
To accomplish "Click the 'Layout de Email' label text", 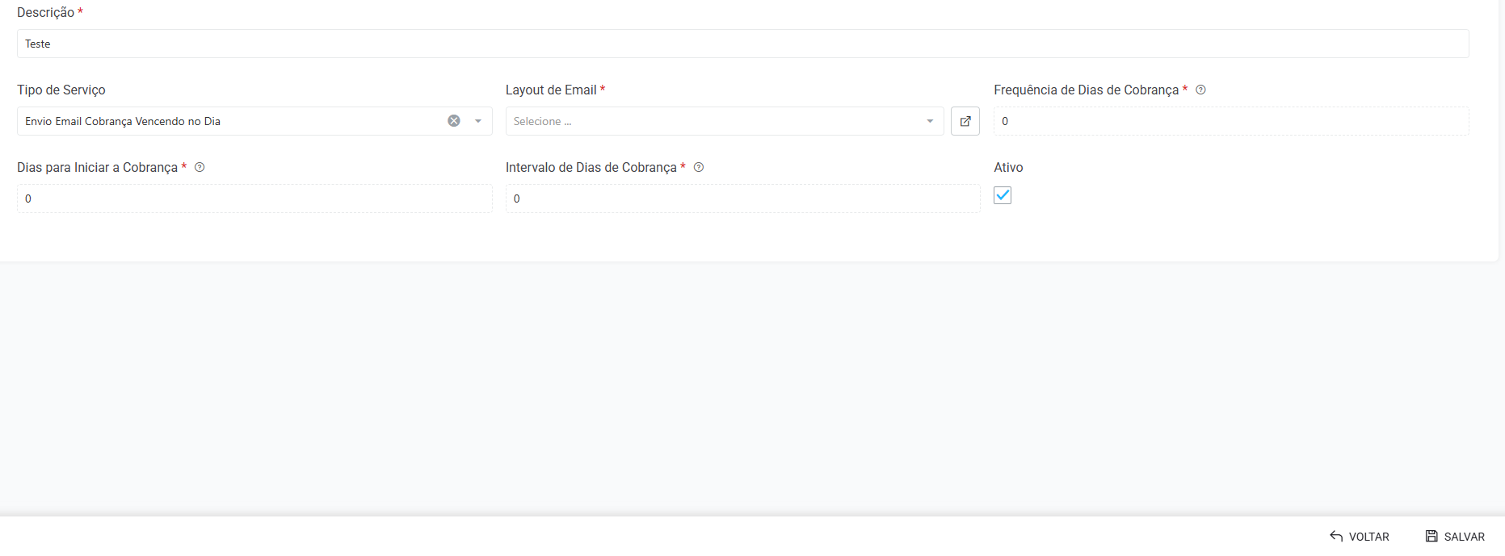I will point(551,90).
